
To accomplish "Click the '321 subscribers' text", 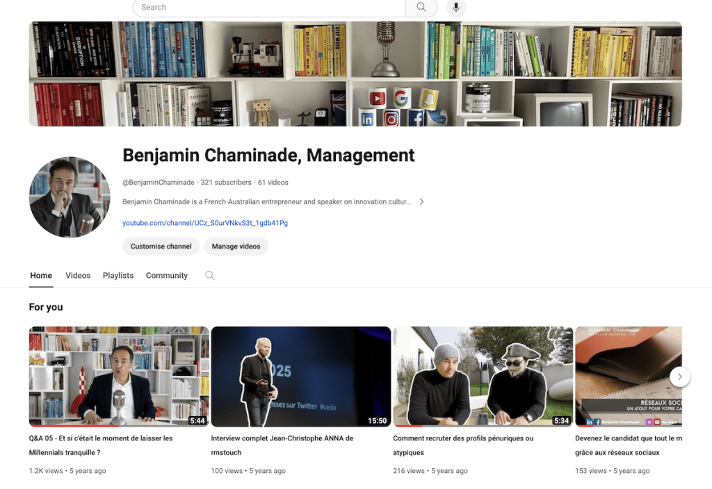I will [x=226, y=183].
